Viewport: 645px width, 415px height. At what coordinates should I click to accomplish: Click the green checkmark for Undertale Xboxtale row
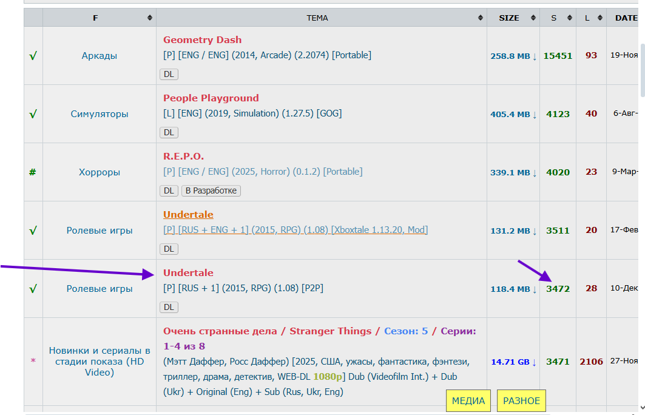coord(33,231)
